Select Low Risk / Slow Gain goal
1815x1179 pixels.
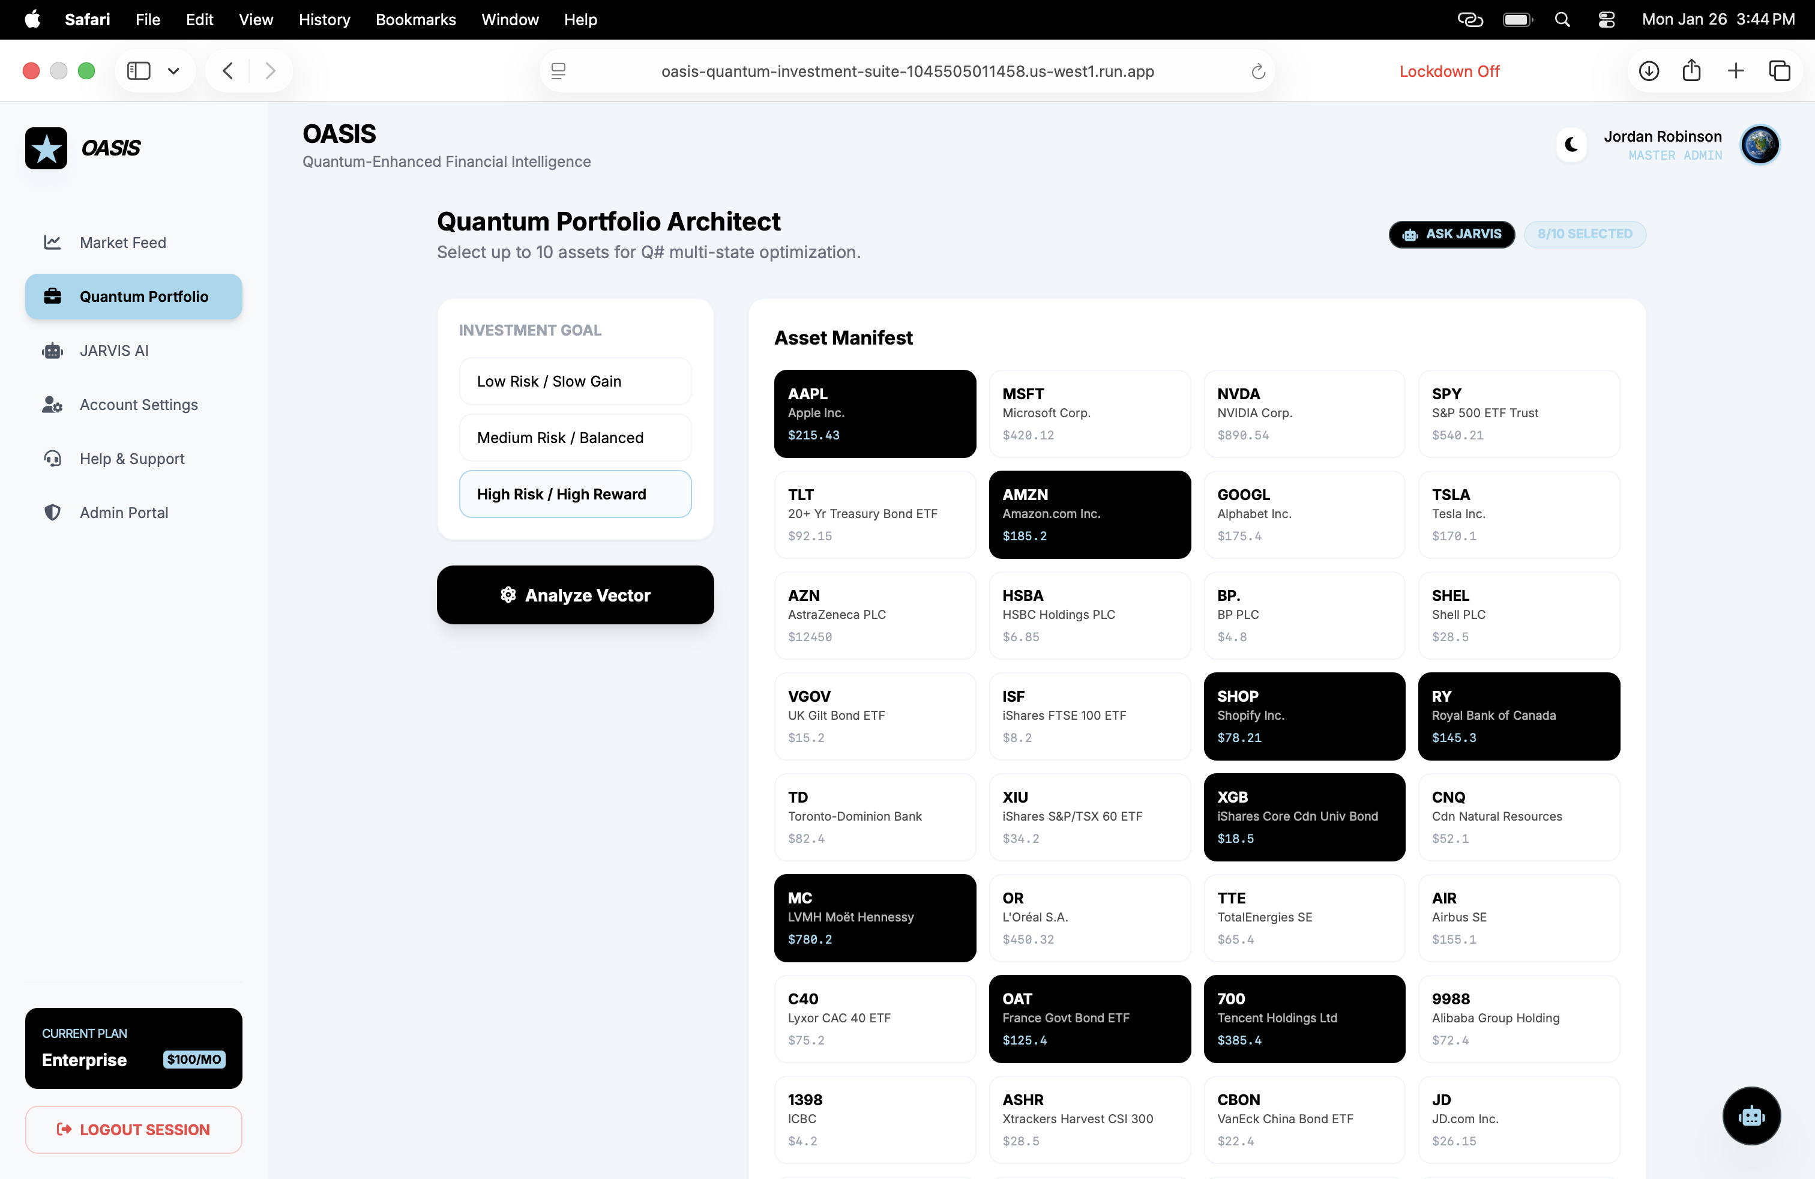point(575,381)
